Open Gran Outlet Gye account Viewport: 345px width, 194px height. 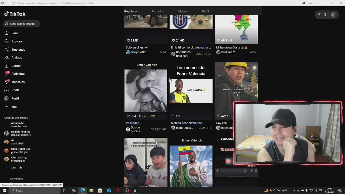pyautogui.click(x=18, y=151)
